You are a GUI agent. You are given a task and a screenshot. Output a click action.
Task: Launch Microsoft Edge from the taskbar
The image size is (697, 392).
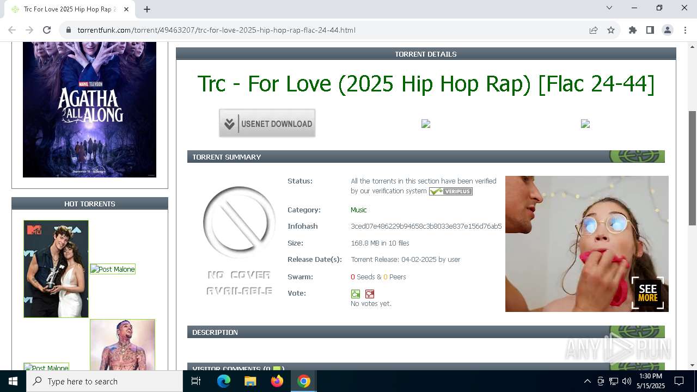tap(224, 381)
